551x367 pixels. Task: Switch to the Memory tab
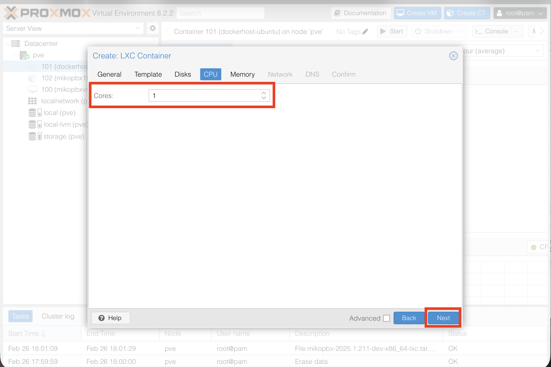(x=242, y=74)
